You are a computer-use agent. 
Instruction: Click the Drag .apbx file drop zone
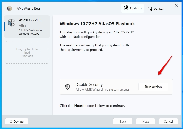tap(27, 52)
